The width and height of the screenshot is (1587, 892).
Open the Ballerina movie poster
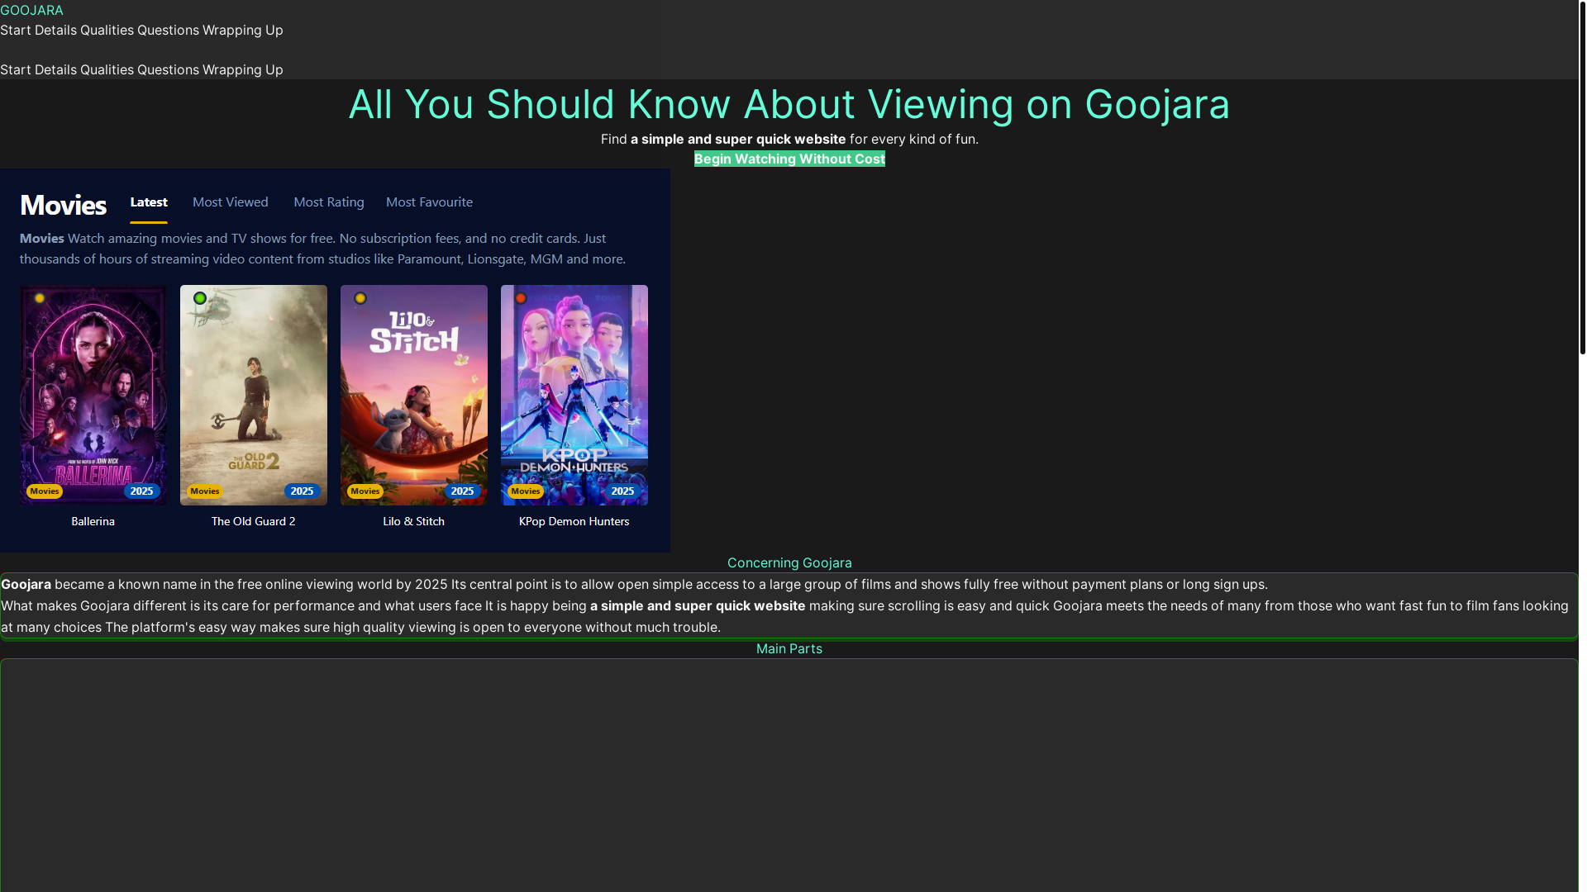click(x=93, y=395)
